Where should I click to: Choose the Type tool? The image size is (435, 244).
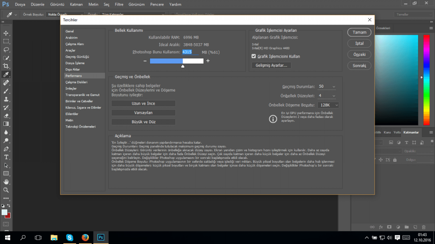click(6, 157)
